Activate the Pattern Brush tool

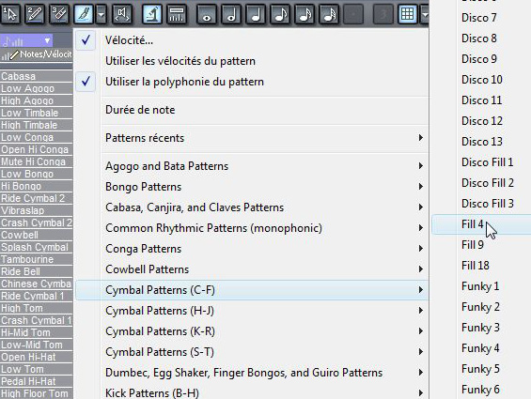click(x=84, y=14)
